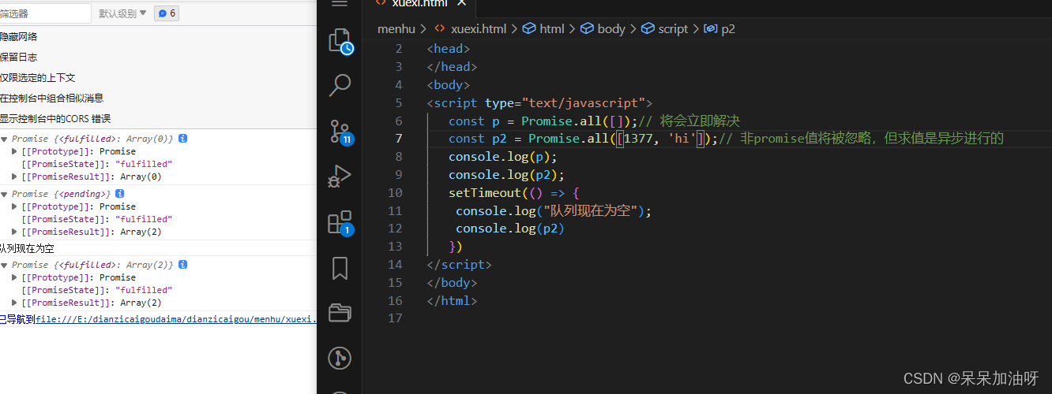Open the Run and Debug view

340,176
